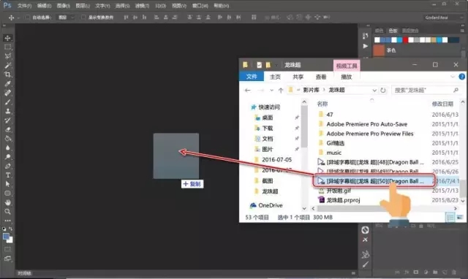Open the History panel icon
Viewport: 468px width, 279px height.
(366, 36)
